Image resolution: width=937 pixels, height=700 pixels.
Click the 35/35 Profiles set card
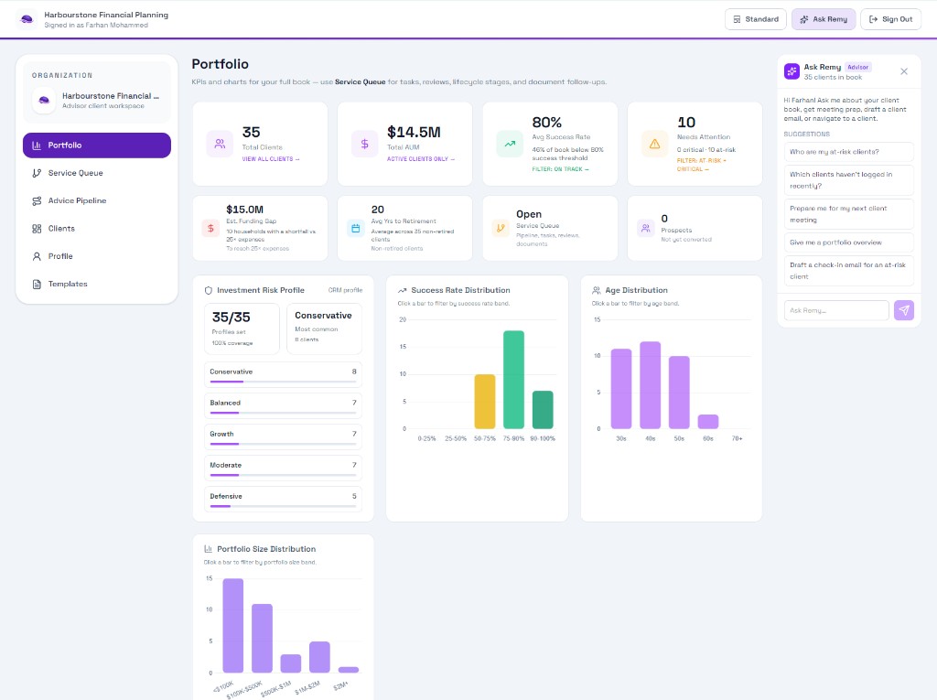coord(242,328)
